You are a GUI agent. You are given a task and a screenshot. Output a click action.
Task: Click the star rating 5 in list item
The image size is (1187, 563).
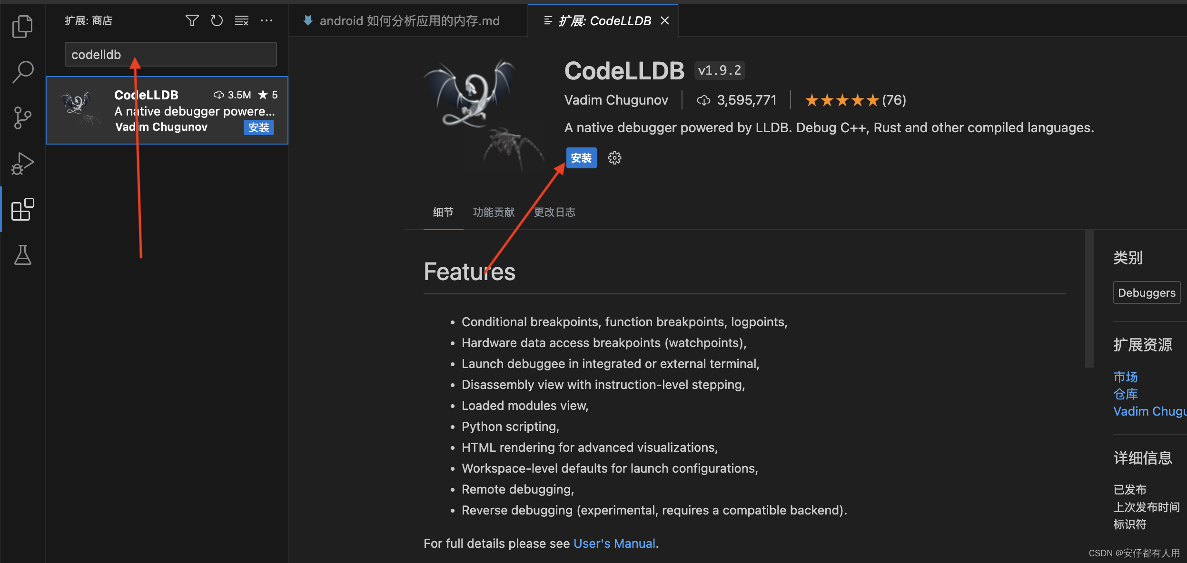pyautogui.click(x=268, y=95)
